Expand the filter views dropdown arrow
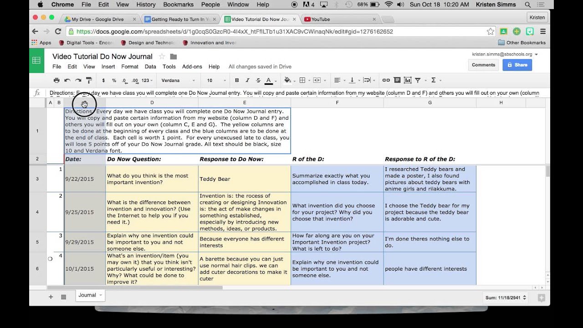 [x=425, y=81]
